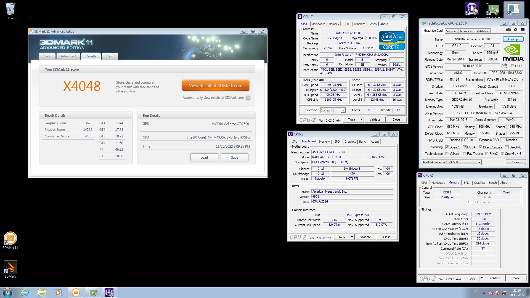The width and height of the screenshot is (530, 298).
Task: Click Tools button in CPU-Z Memory window
Action: point(471,278)
